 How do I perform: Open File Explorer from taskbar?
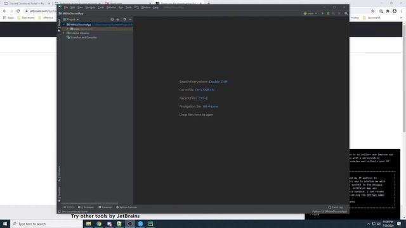click(89, 224)
